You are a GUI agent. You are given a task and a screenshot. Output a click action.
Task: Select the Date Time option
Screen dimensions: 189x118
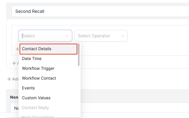32,59
